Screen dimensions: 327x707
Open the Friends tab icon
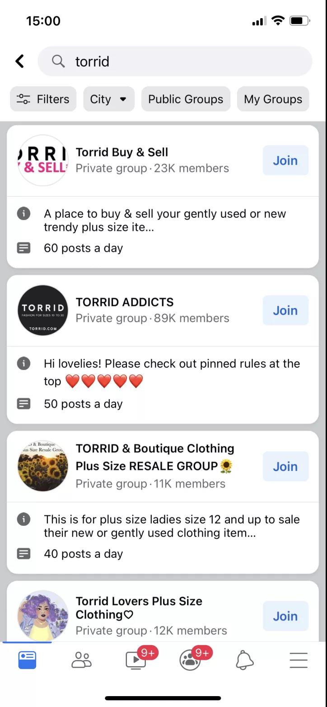[x=81, y=660]
